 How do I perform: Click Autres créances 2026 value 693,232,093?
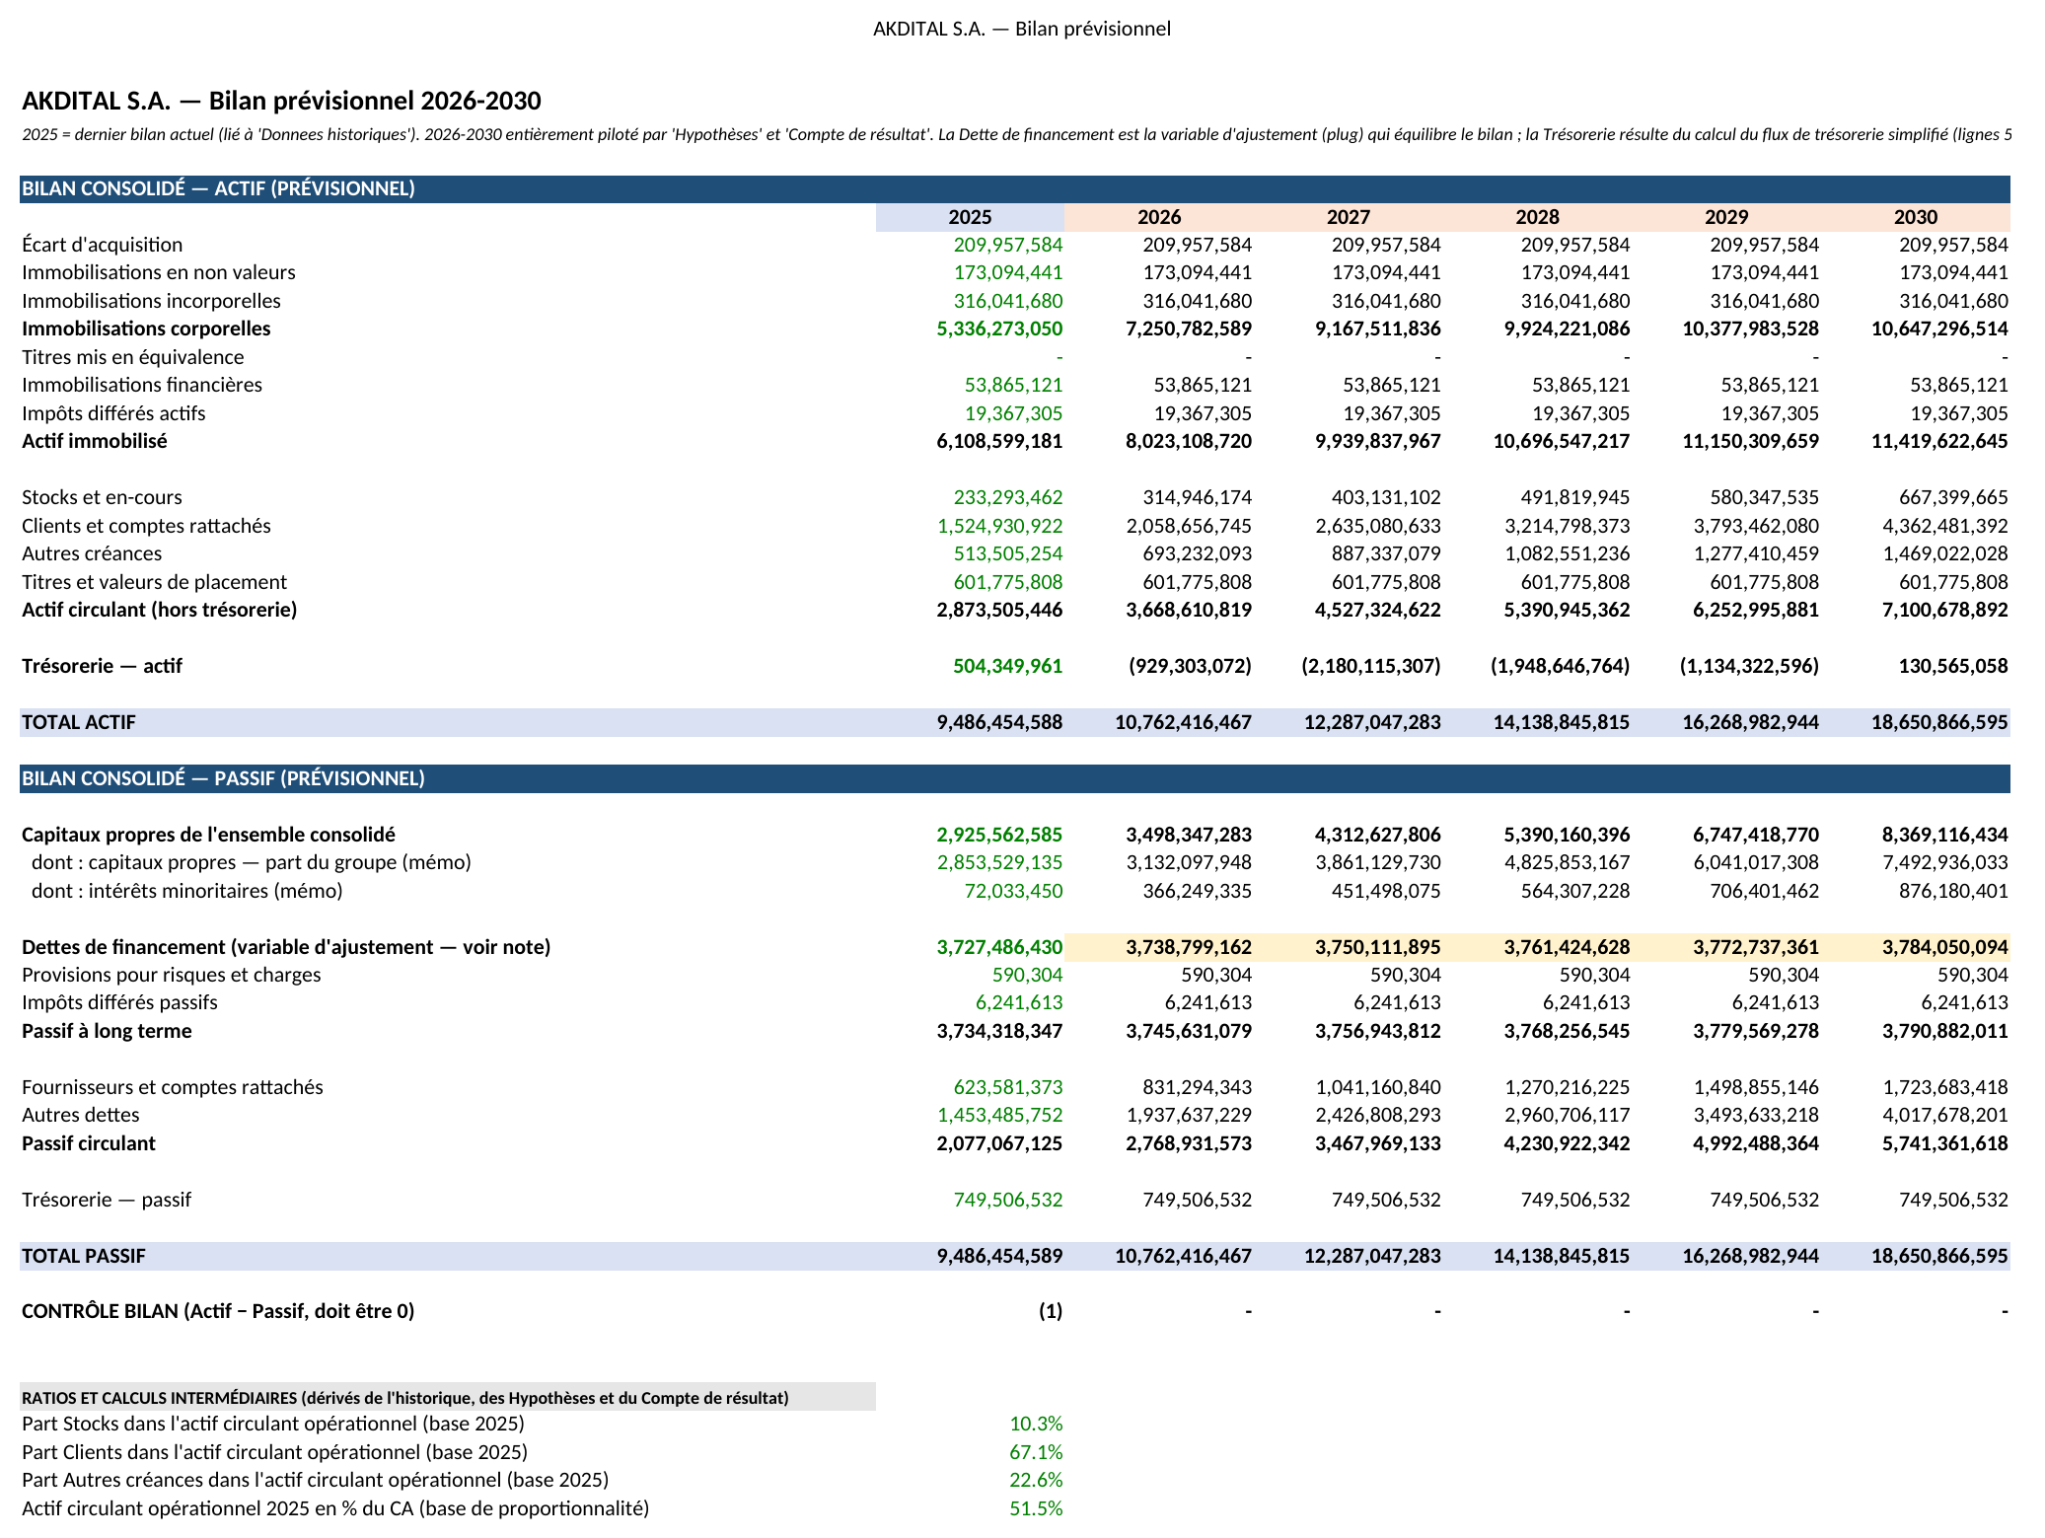1197,553
